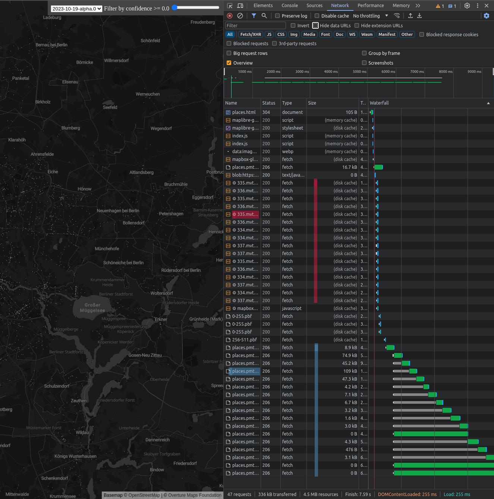Image resolution: width=494 pixels, height=499 pixels.
Task: Open network conditions panel
Action: click(397, 16)
